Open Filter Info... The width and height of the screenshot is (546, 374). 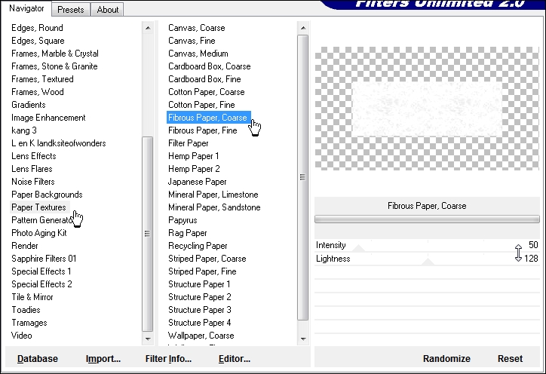coord(168,359)
